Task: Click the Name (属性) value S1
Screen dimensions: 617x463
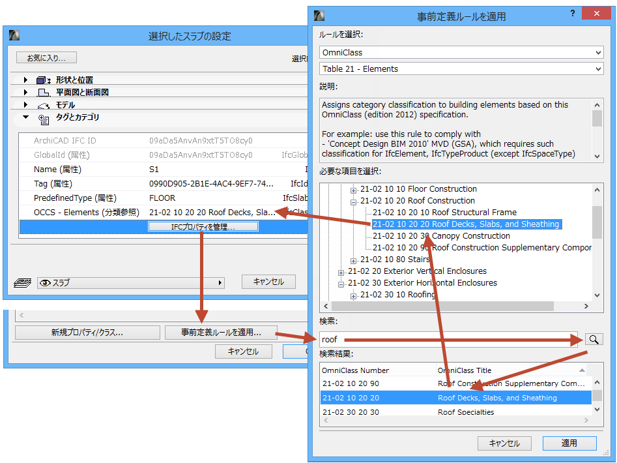Action: pyautogui.click(x=154, y=170)
